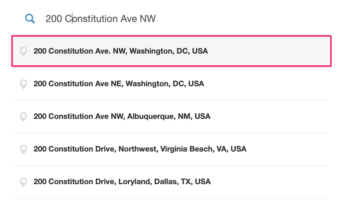Click pin icon beside Constitution Ave. NW Washington
The height and width of the screenshot is (204, 343).
pyautogui.click(x=24, y=51)
